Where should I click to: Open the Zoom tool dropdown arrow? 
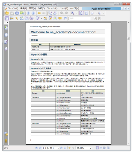[77, 13]
